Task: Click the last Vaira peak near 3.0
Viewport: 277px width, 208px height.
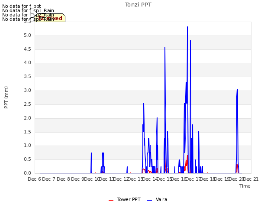Action: [237, 90]
